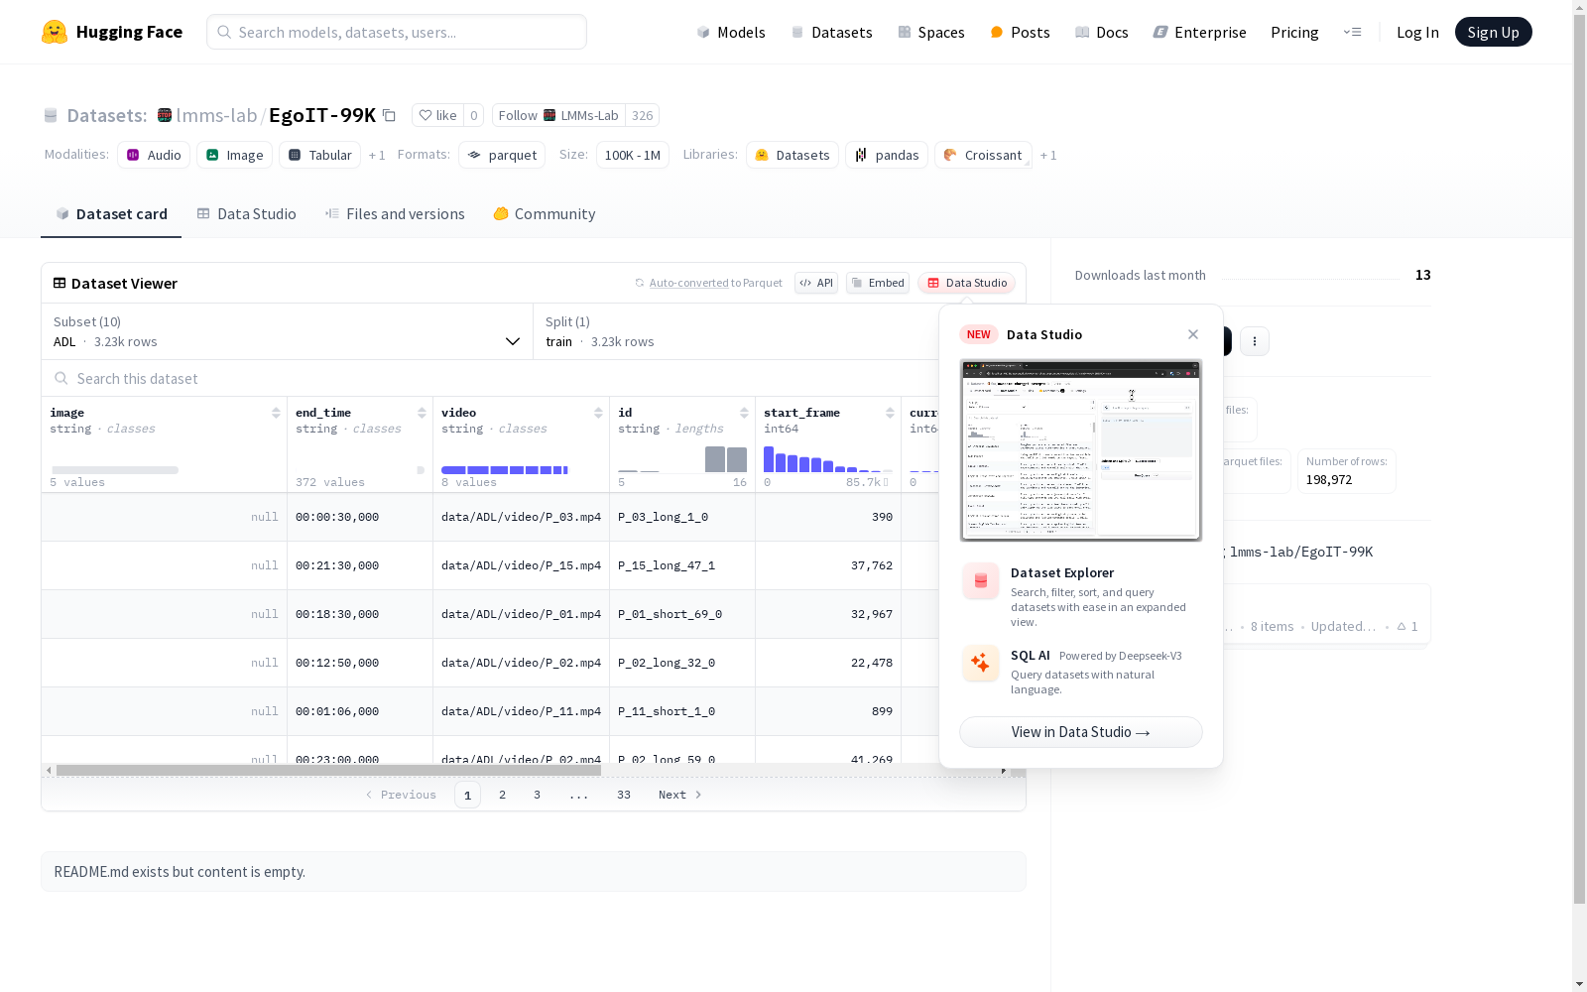
Task: Click the Sign Up button
Action: coord(1494,32)
